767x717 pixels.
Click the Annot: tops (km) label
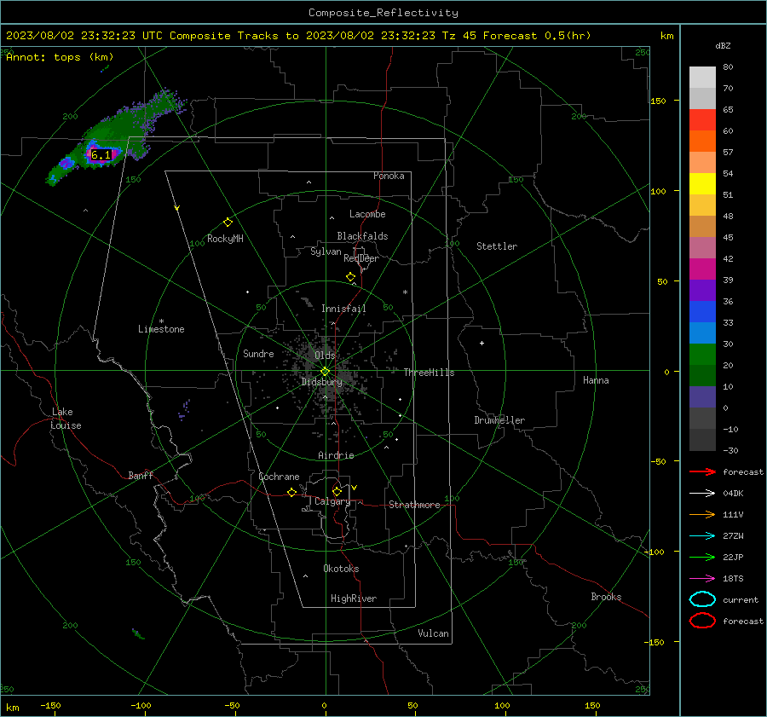[60, 57]
